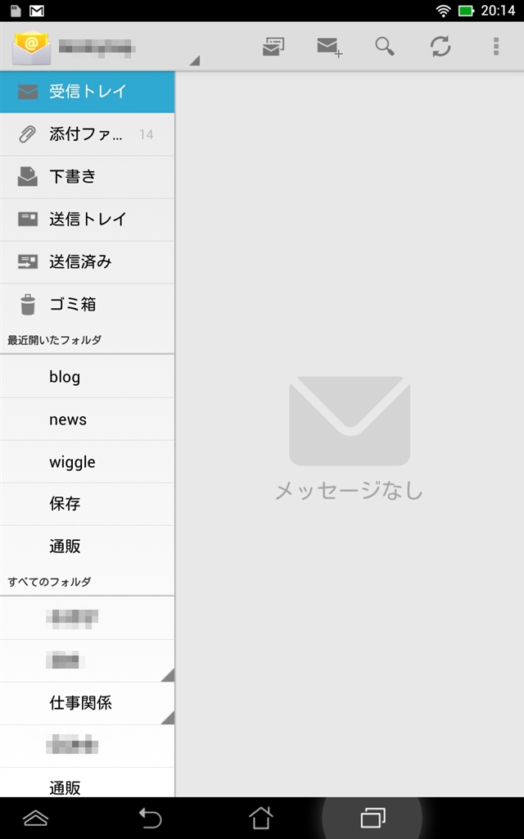Open the wiggle folder
The image size is (524, 839).
click(87, 462)
